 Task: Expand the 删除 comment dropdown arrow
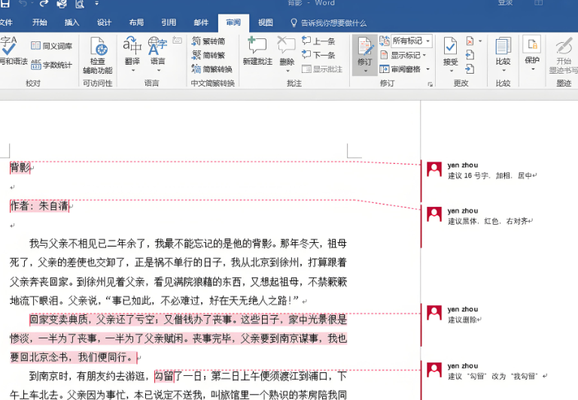[x=287, y=71]
